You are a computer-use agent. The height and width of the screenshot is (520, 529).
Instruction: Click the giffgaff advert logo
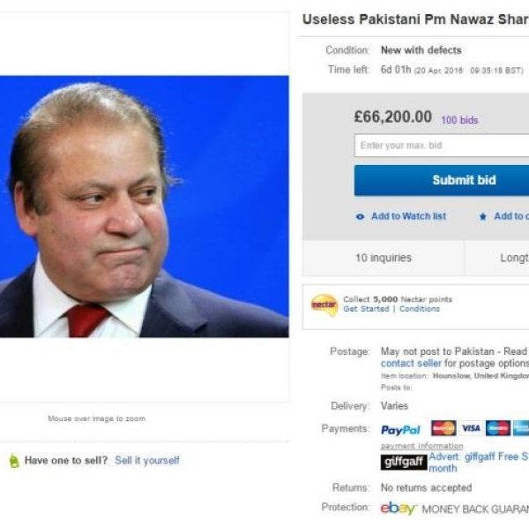pos(404,462)
